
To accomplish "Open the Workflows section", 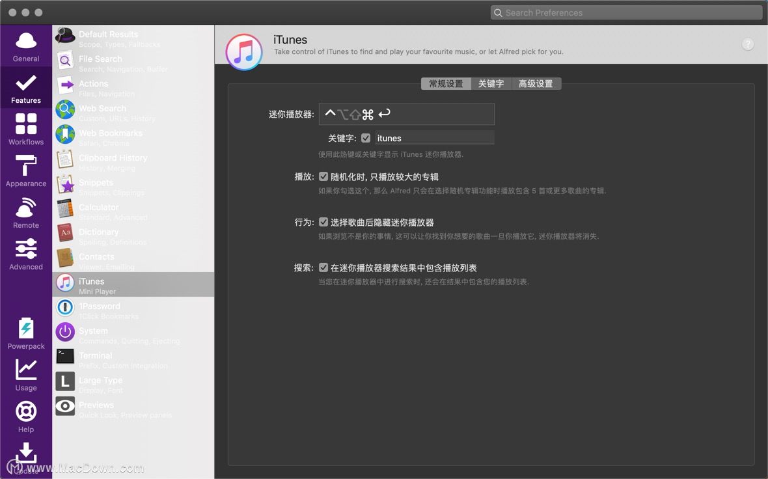I will point(26,130).
